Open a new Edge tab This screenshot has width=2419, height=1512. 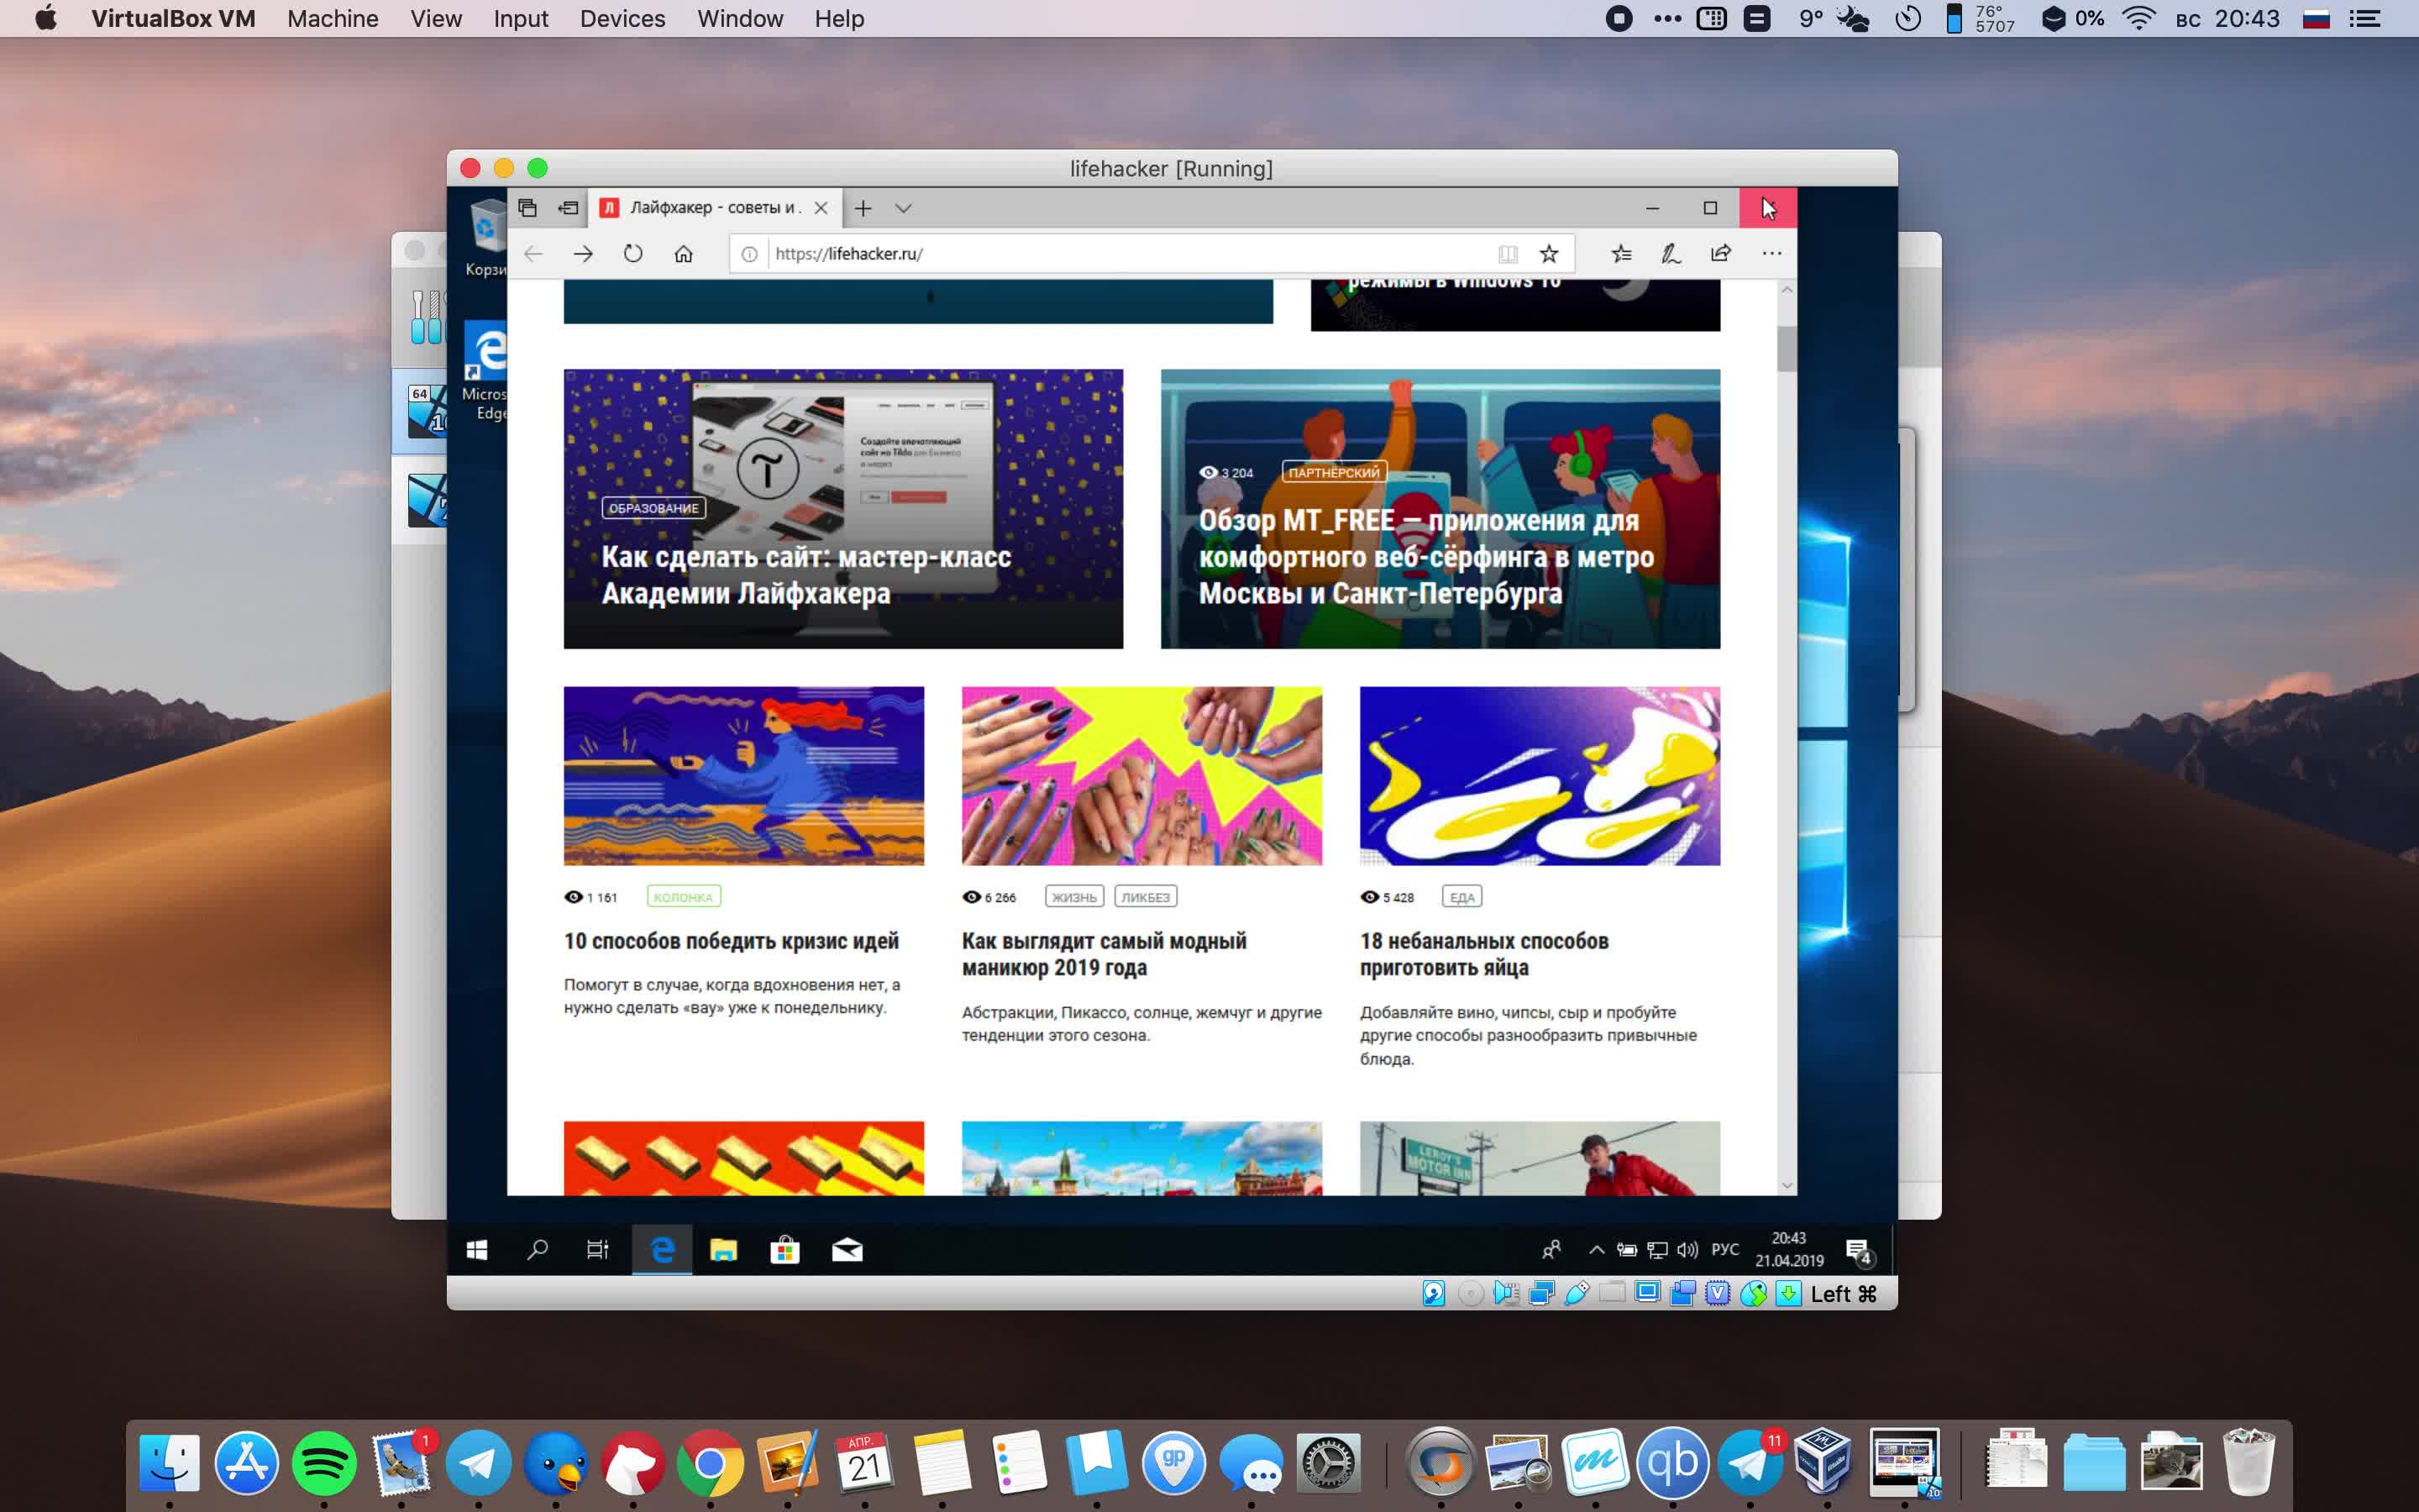(x=863, y=208)
